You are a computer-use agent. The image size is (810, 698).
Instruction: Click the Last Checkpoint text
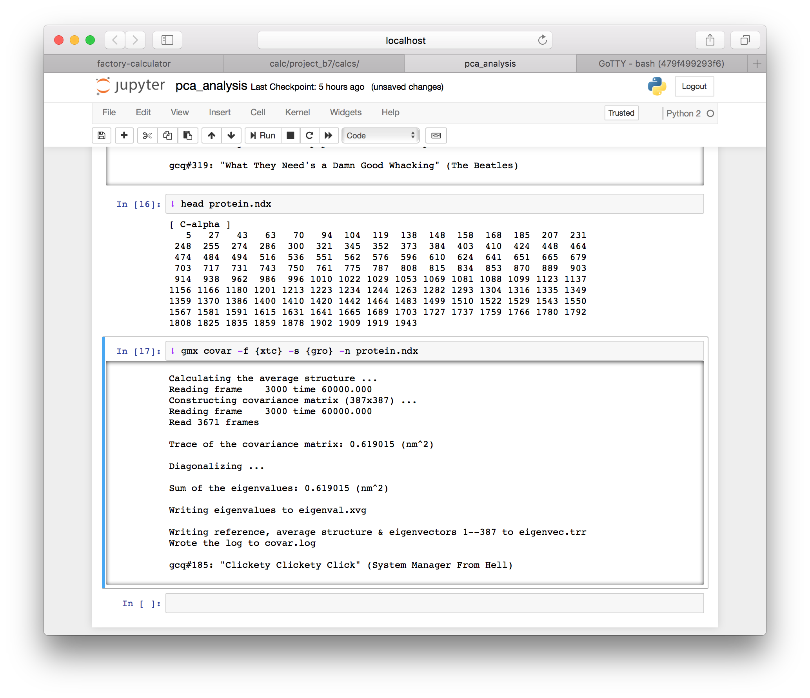[307, 87]
